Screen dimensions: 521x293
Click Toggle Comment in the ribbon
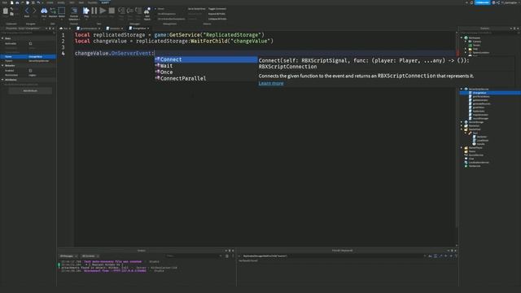pos(217,9)
